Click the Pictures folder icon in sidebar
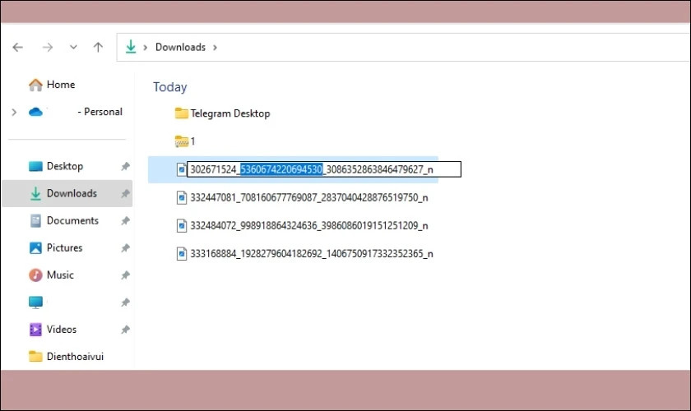The height and width of the screenshot is (411, 691). [x=35, y=247]
